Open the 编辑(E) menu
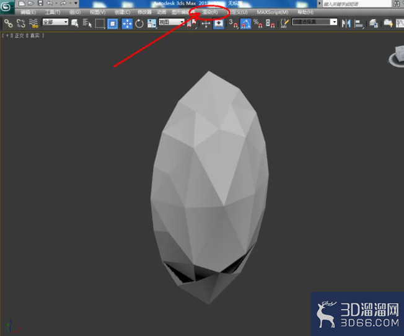 (28, 12)
